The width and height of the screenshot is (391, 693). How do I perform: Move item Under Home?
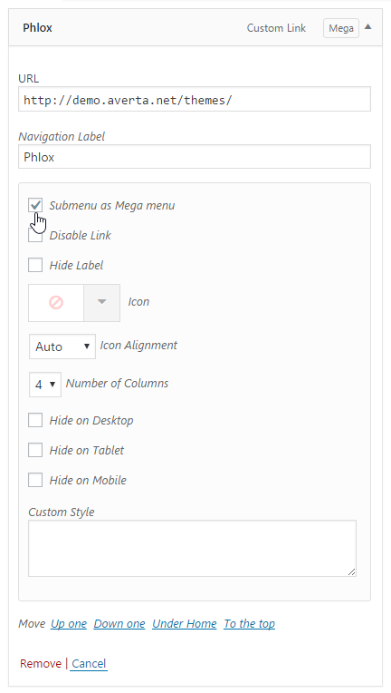click(185, 624)
